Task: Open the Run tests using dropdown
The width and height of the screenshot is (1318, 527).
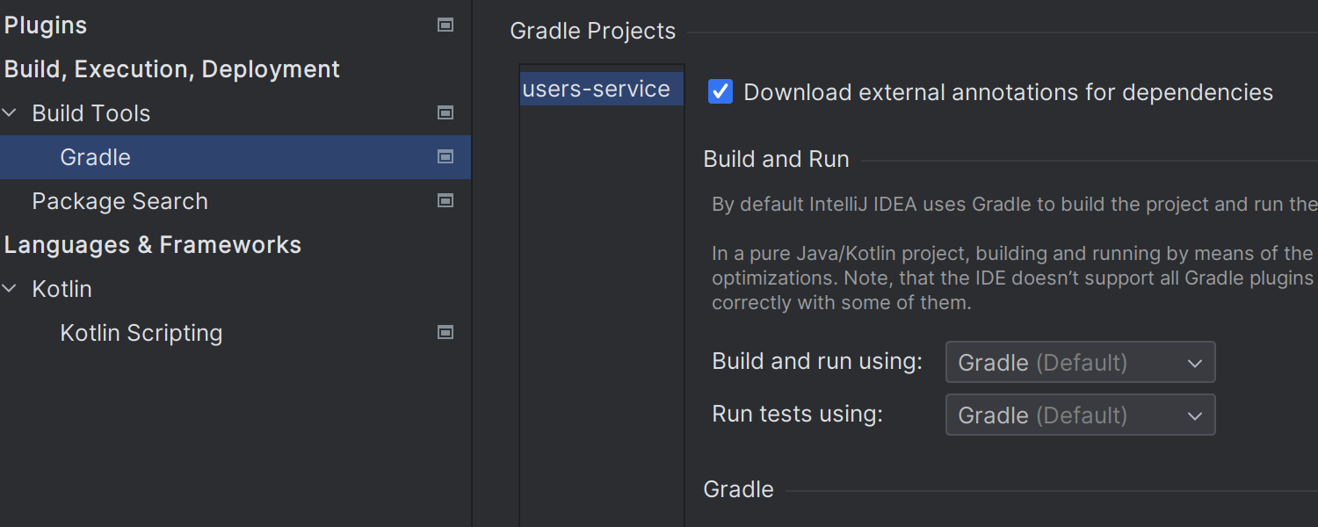Action: [1080, 415]
